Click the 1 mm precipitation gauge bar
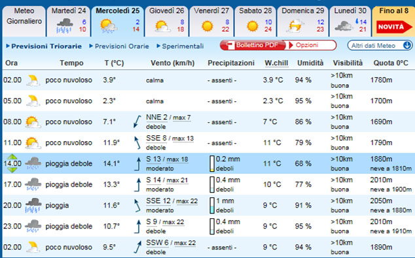 [x=212, y=206]
